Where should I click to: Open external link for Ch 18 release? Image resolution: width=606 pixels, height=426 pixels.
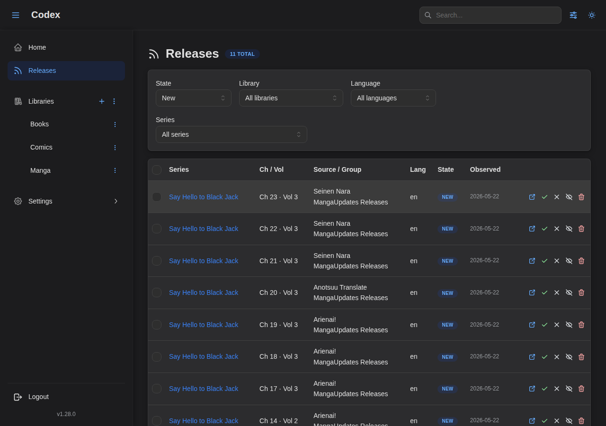[532, 357]
